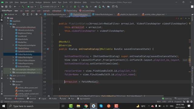Click the fold marker beside the onCreateDialog method
This screenshot has height=109, width=194.
click(52, 49)
